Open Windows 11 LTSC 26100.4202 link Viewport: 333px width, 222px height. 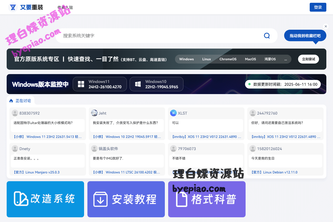pyautogui.click(x=127, y=172)
